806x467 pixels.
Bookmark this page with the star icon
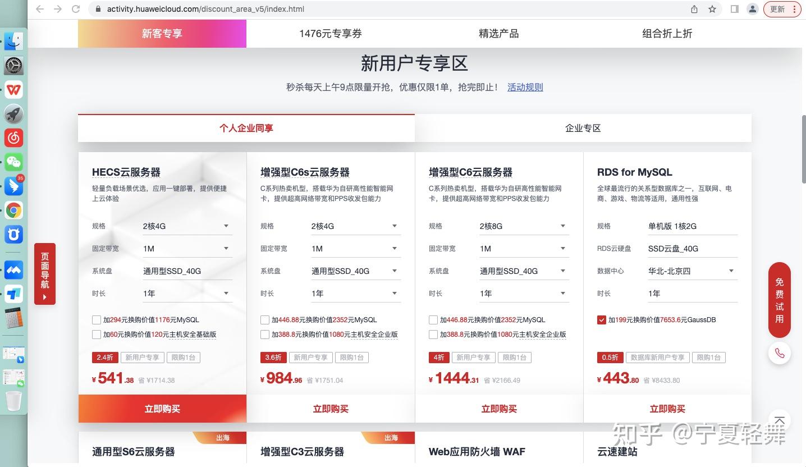coord(712,9)
